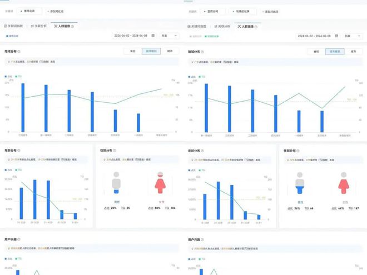Image resolution: width=367 pixels, height=275 pixels.
Task: Click info icon next to 性别分布 in right panel
Action: [298, 151]
